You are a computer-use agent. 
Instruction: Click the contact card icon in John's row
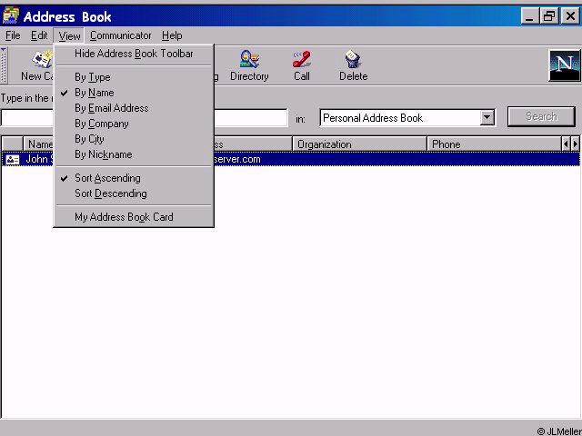click(13, 160)
